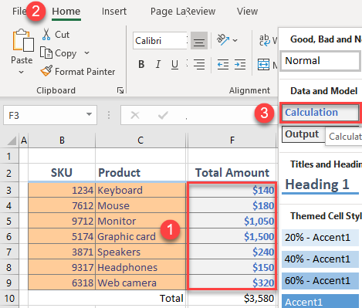This screenshot has width=362, height=308.
Task: Select column F header
Action: (x=232, y=140)
